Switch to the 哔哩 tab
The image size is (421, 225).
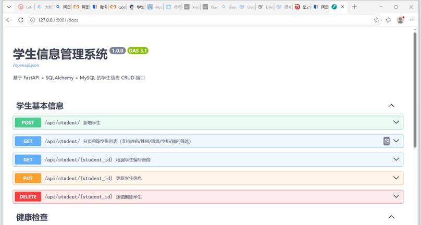(173, 7)
